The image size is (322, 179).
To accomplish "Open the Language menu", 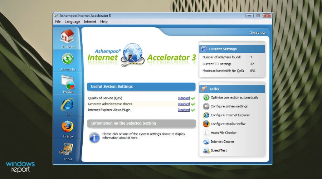I will 72,21.
